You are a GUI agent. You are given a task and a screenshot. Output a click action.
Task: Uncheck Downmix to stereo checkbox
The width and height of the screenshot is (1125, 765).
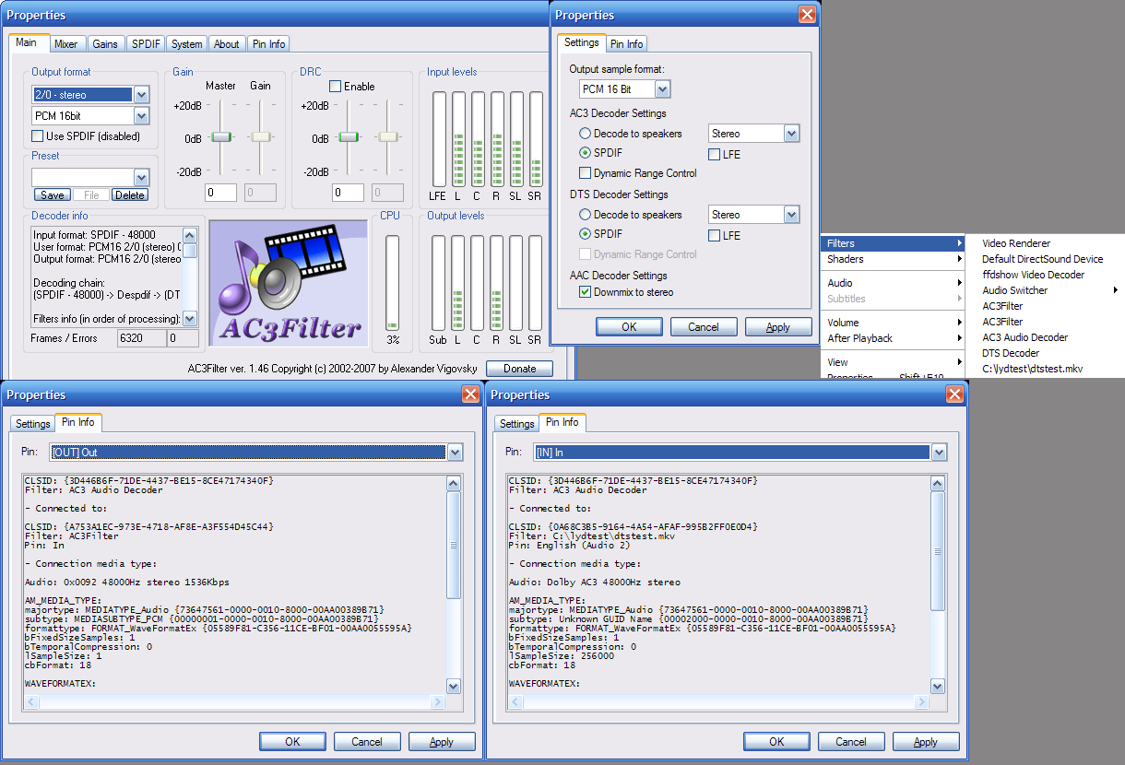coord(586,292)
